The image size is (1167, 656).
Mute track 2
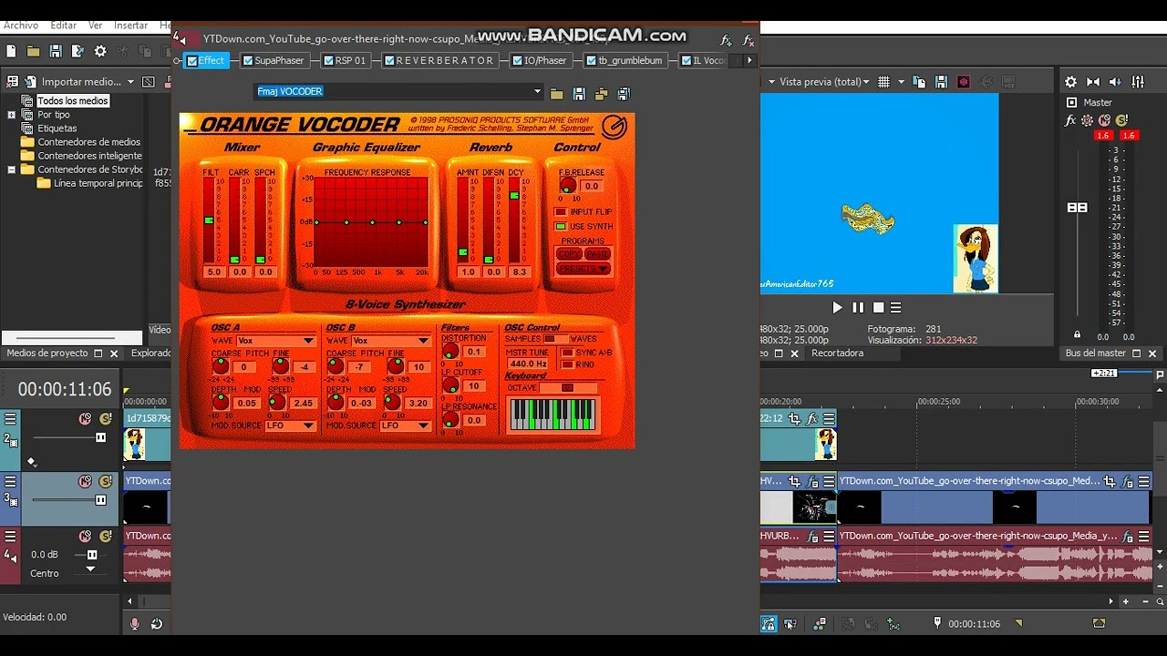[85, 418]
